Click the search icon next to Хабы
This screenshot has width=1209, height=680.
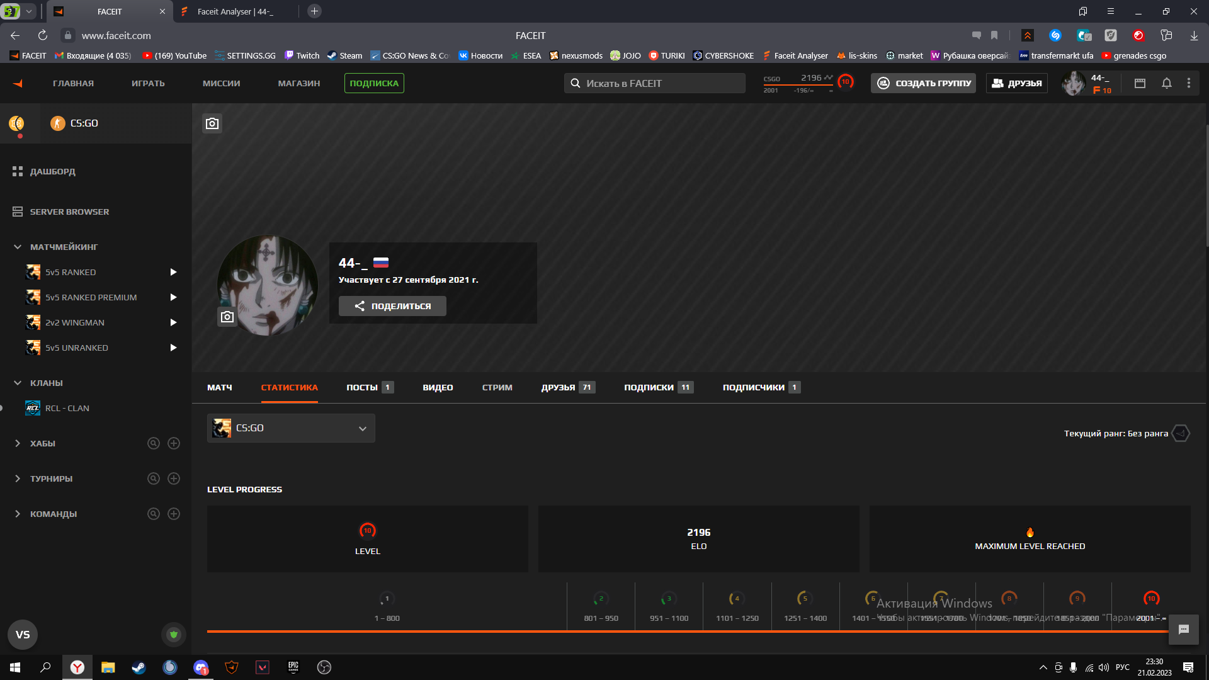pyautogui.click(x=153, y=443)
